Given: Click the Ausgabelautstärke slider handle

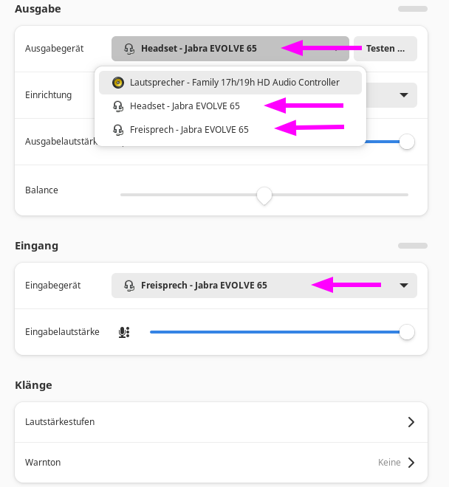Looking at the screenshot, I should tap(407, 142).
